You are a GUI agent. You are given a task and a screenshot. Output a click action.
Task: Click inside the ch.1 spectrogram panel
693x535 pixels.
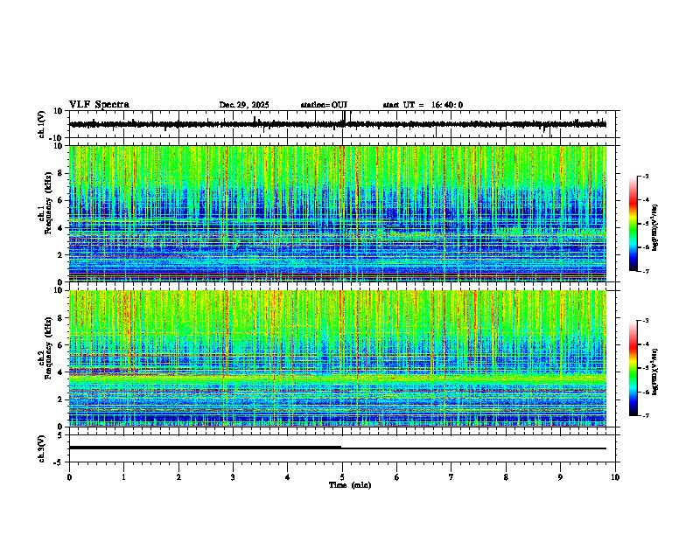click(337, 213)
